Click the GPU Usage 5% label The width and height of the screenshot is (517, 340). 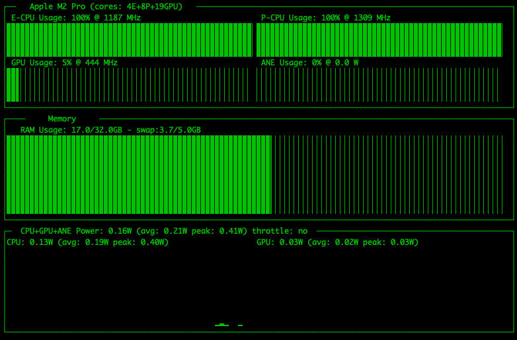point(64,63)
